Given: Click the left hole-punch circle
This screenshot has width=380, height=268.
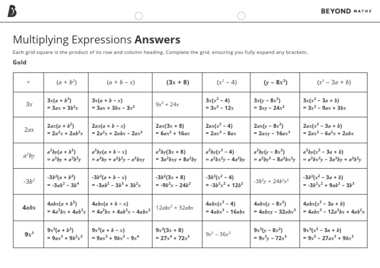Looking at the screenshot, I should tap(139, 16).
